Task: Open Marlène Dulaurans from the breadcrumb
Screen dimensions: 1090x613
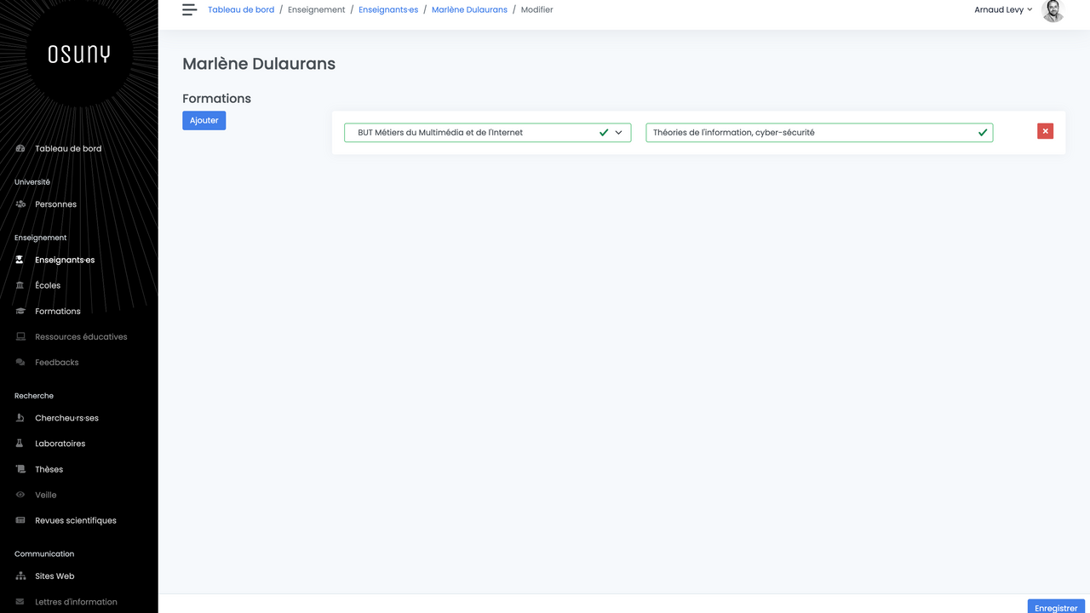Action: [469, 9]
